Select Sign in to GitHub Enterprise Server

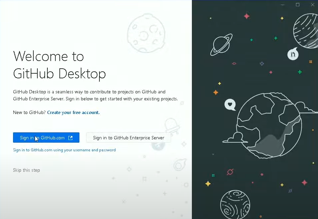(128, 138)
